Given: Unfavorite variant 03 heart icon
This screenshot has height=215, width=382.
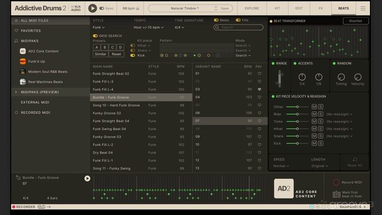Looking at the screenshot, I should pyautogui.click(x=260, y=89).
